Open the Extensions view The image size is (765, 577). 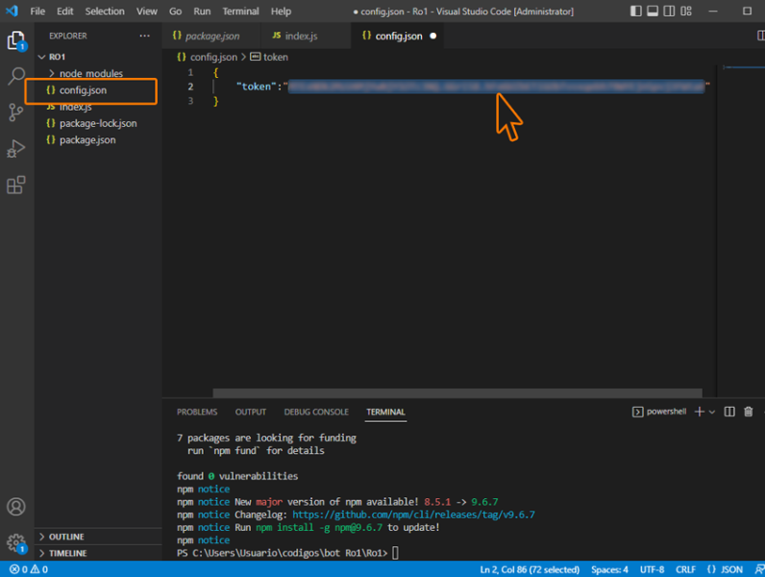tap(16, 186)
